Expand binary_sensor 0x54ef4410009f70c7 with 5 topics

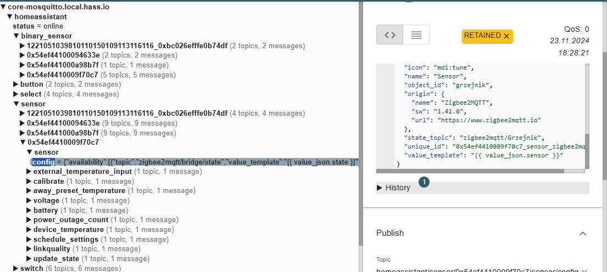click(23, 75)
